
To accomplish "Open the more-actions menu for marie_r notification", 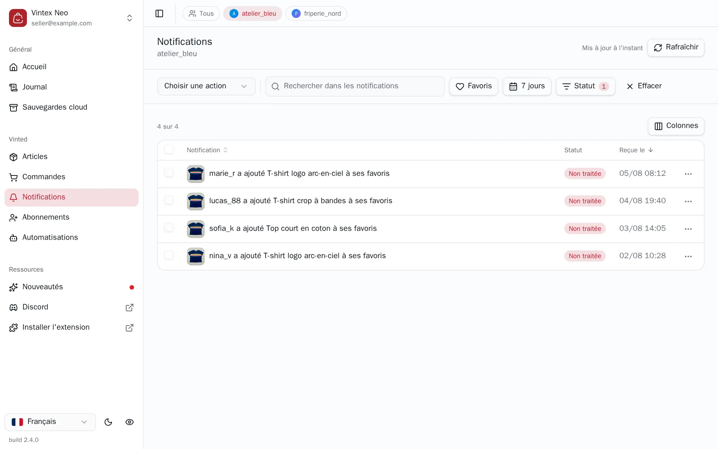I will tap(688, 174).
